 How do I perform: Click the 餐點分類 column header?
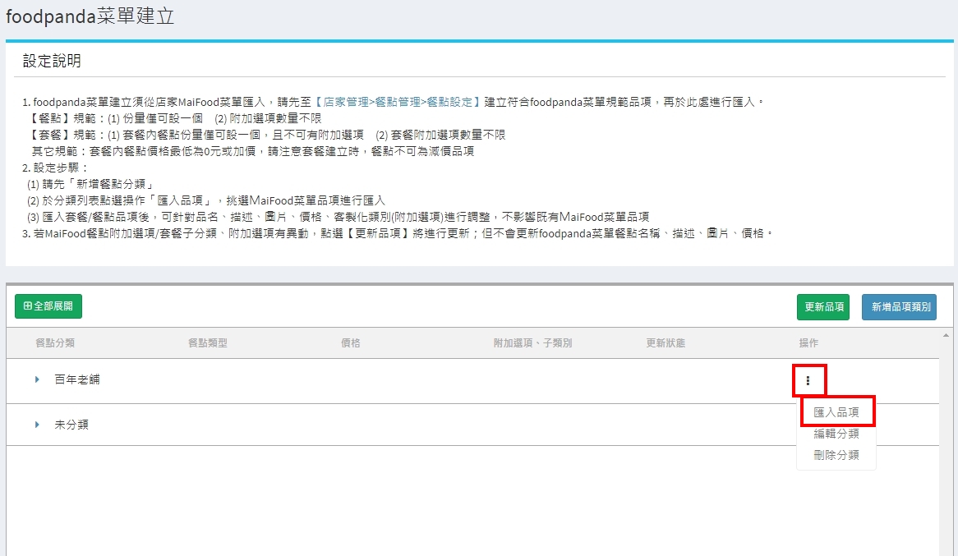(x=55, y=343)
